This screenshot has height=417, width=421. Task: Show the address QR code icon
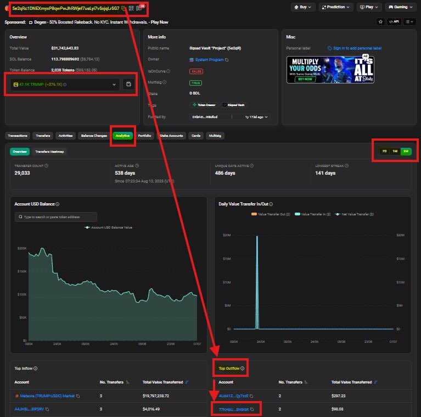131,8
